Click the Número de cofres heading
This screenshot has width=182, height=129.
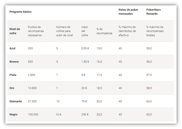[64, 31]
